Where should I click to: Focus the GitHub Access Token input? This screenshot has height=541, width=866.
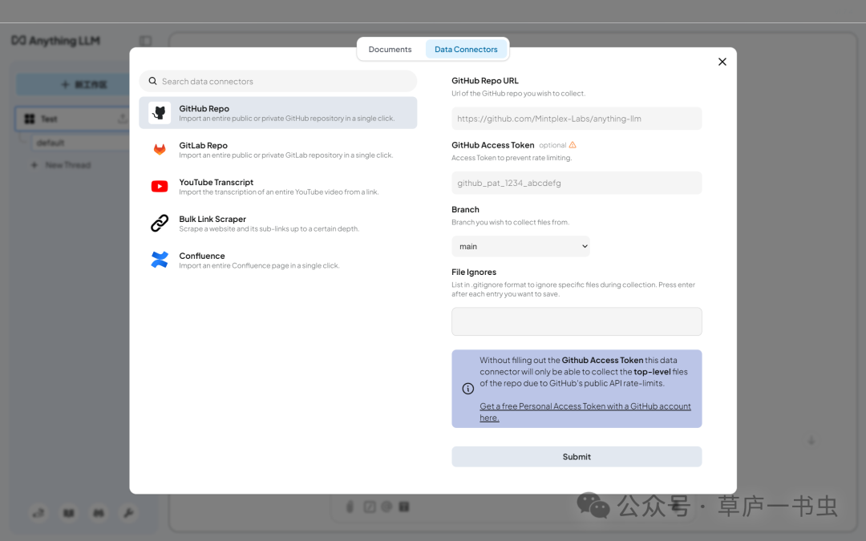[x=577, y=183]
